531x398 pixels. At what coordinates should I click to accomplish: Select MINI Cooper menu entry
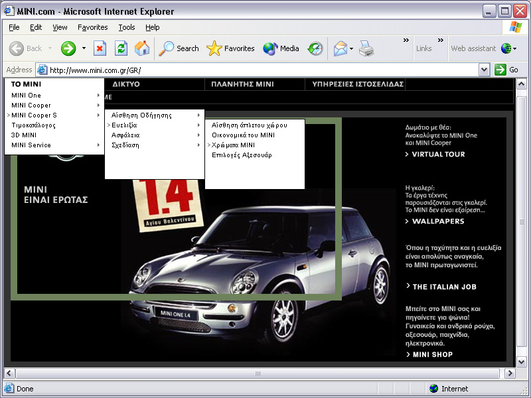click(54, 105)
